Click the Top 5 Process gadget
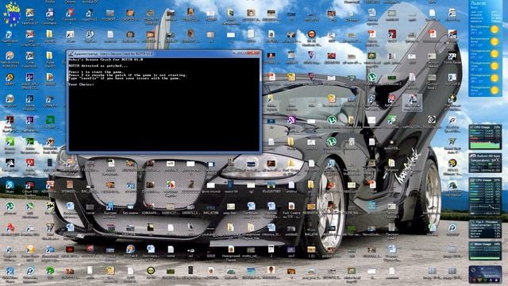This screenshot has width=508, height=286. [x=485, y=229]
